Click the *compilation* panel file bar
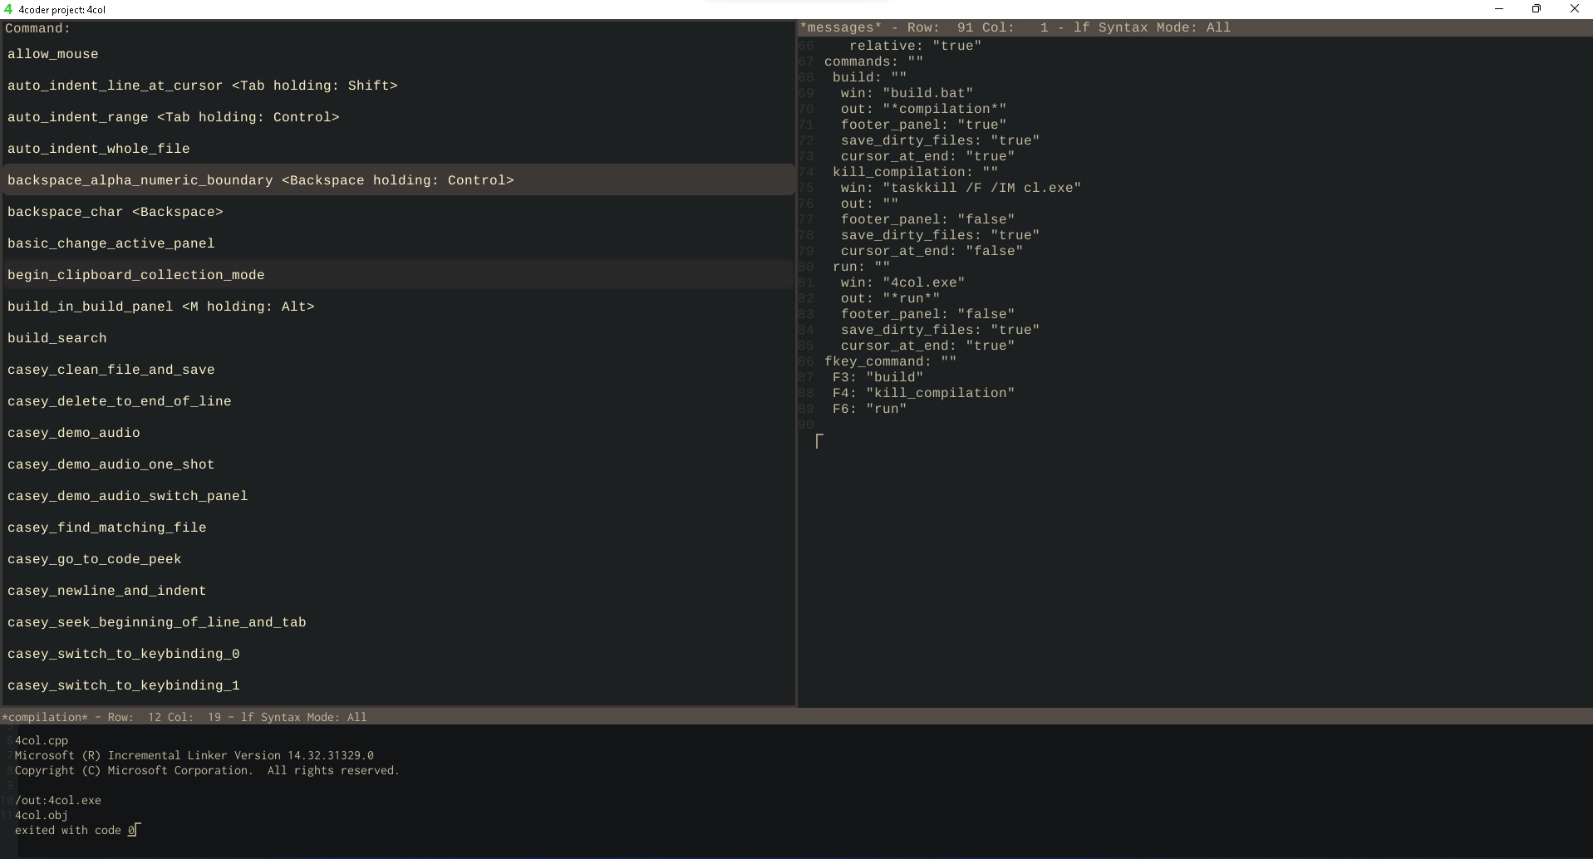Viewport: 1593px width, 859px height. point(796,717)
